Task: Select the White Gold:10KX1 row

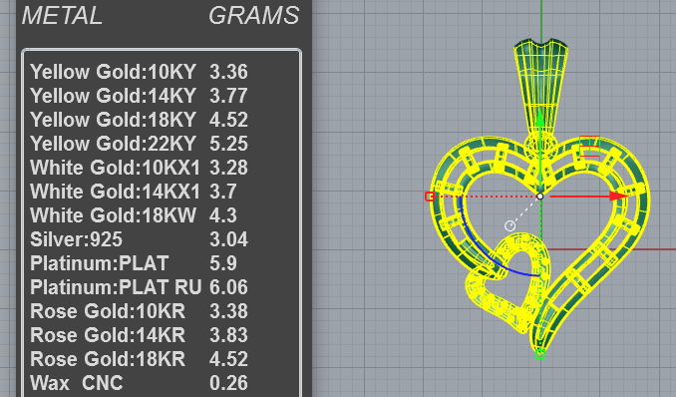Action: tap(139, 168)
